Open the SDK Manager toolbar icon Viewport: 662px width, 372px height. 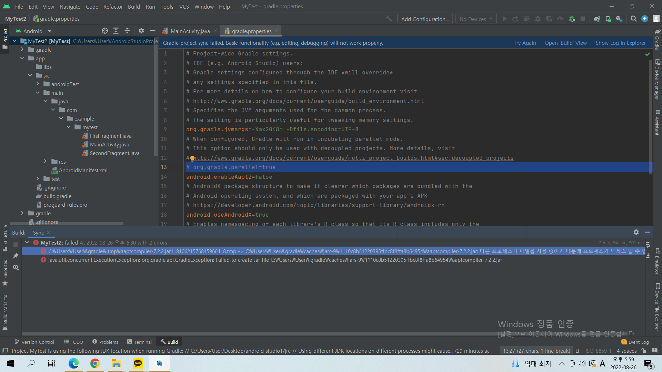point(619,19)
